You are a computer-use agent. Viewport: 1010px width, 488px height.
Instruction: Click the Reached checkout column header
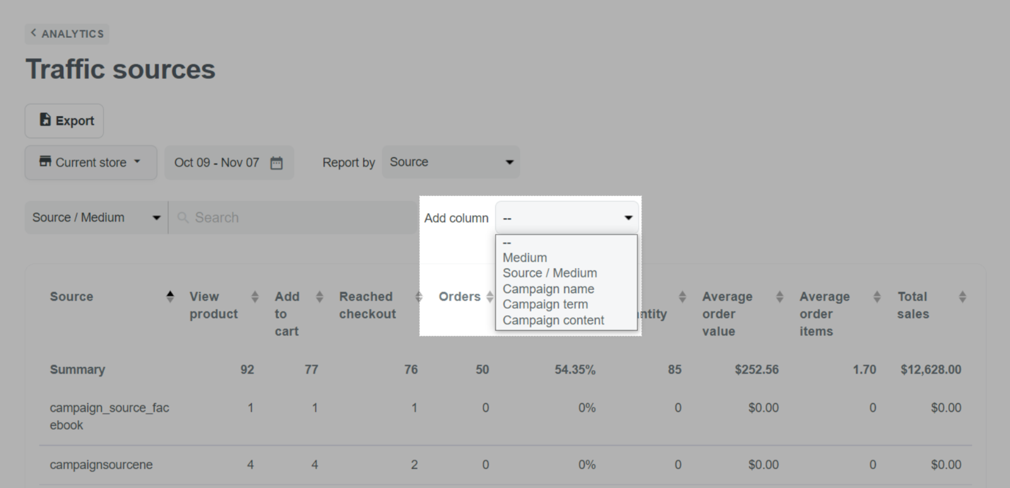tap(367, 305)
